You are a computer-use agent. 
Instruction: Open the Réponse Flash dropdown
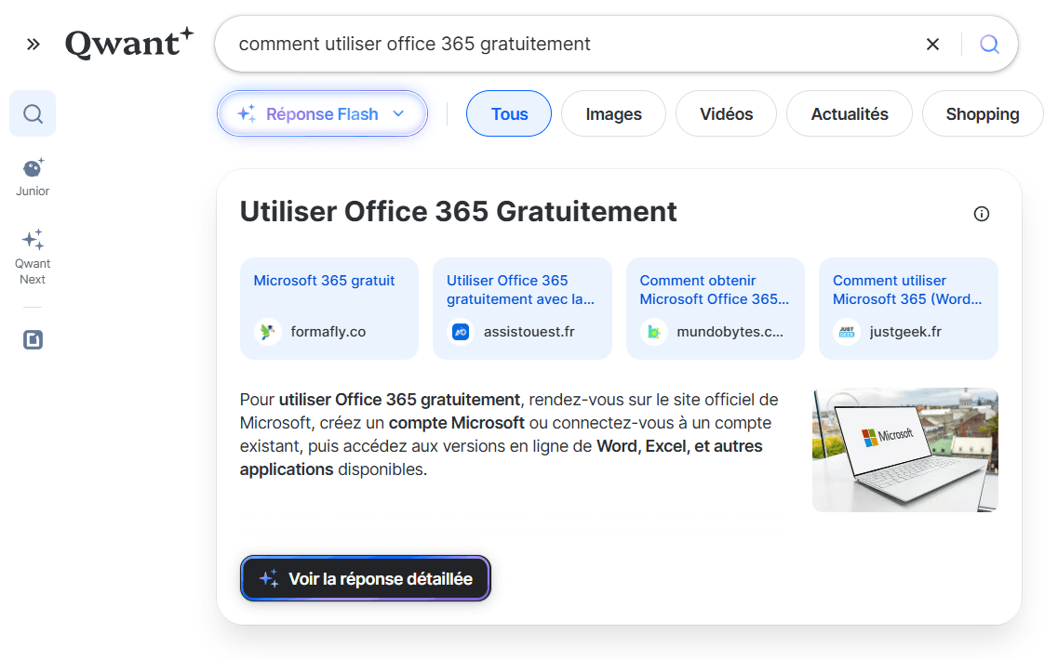click(x=322, y=114)
